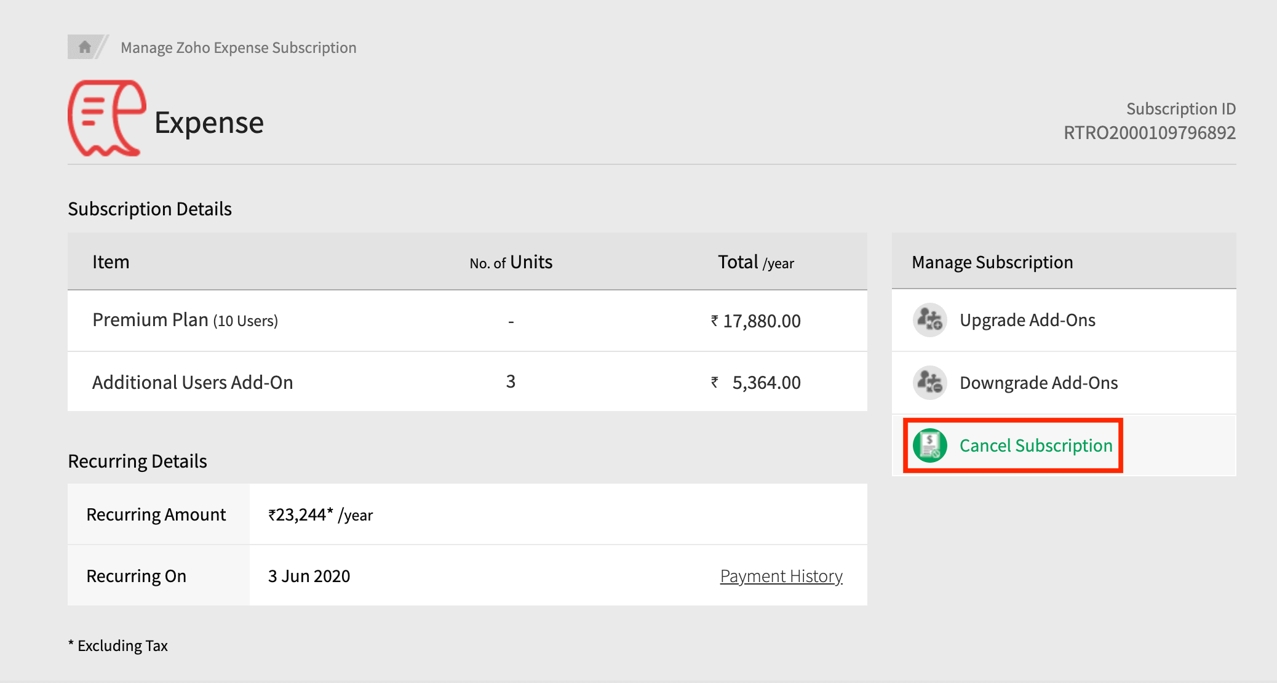
Task: Open Downgrade Add-Ons option
Action: pyautogui.click(x=1064, y=383)
